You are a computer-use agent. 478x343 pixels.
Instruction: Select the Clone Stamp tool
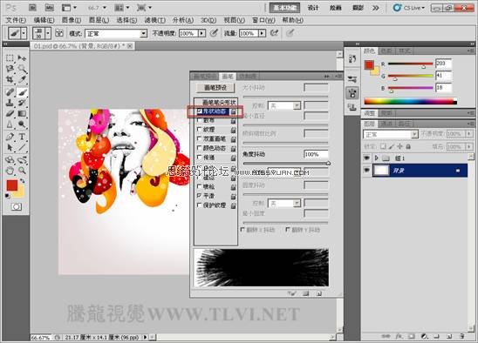point(10,103)
